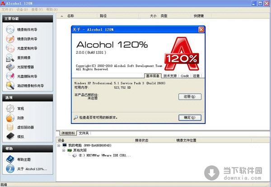Click the 就绪 status bar text
271x187 pixels.
(4, 185)
